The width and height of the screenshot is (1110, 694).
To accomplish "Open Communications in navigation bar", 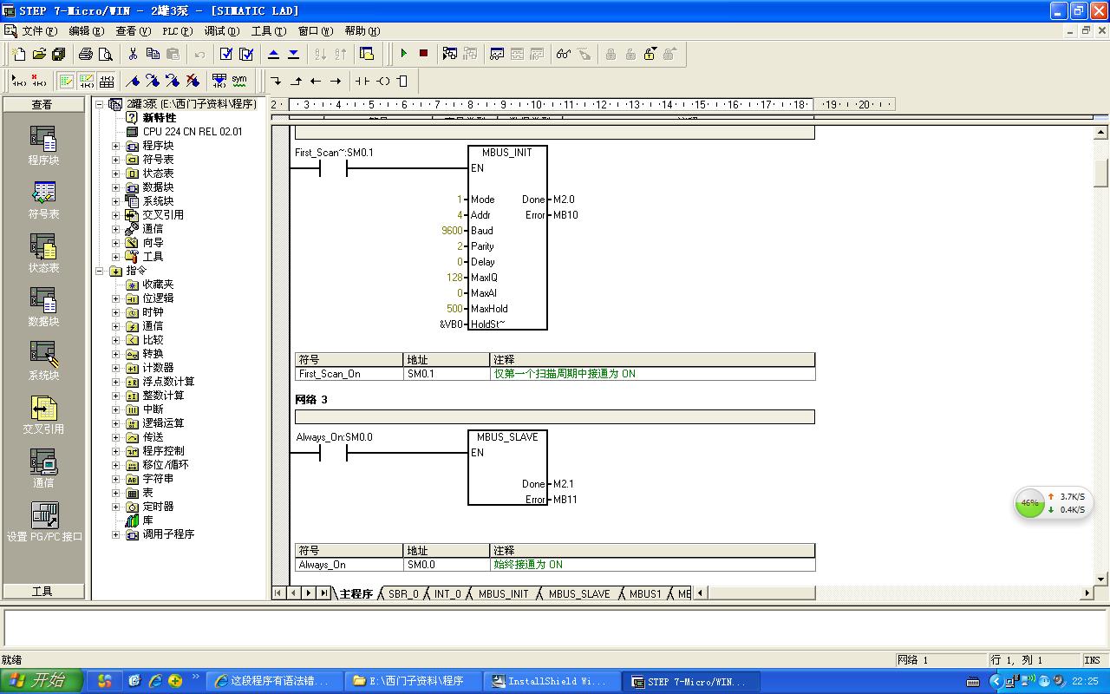I will (x=43, y=468).
